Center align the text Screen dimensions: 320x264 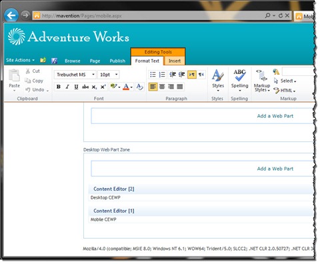pos(162,87)
